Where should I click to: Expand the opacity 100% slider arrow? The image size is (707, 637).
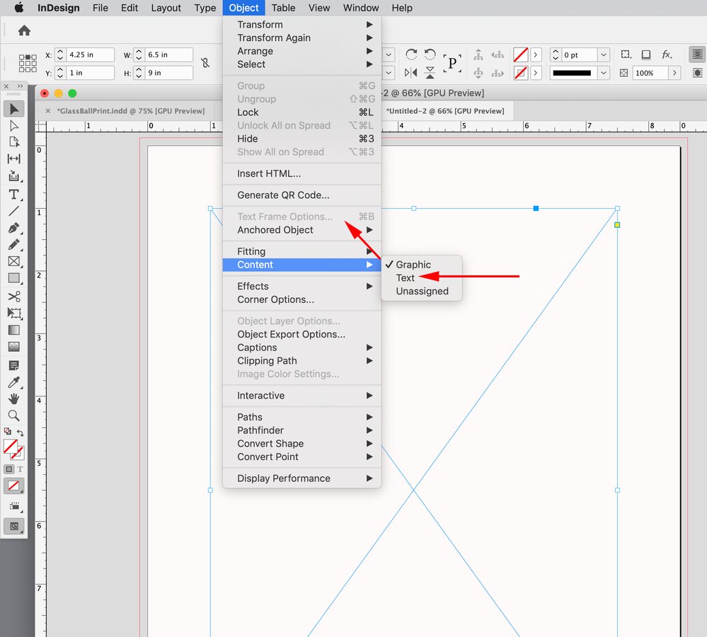(x=674, y=73)
